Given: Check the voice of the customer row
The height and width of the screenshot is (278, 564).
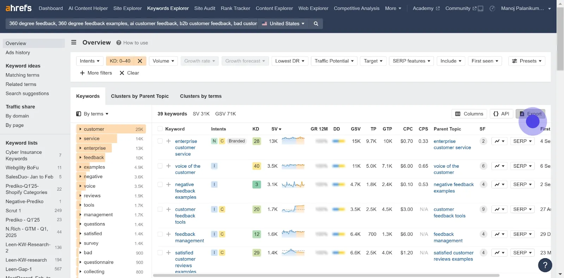Looking at the screenshot, I should [160, 166].
